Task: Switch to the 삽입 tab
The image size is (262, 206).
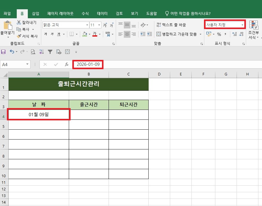Action: [36, 13]
